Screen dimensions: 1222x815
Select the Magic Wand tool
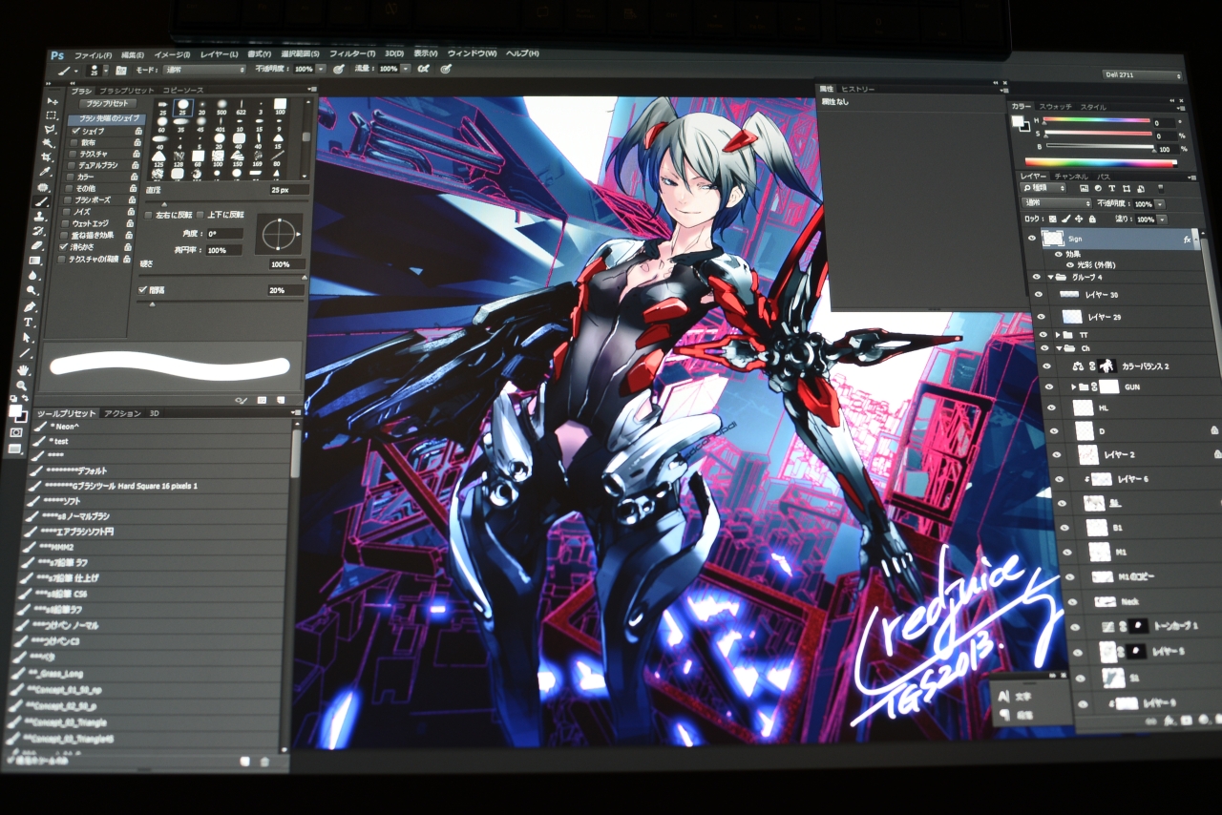(49, 143)
